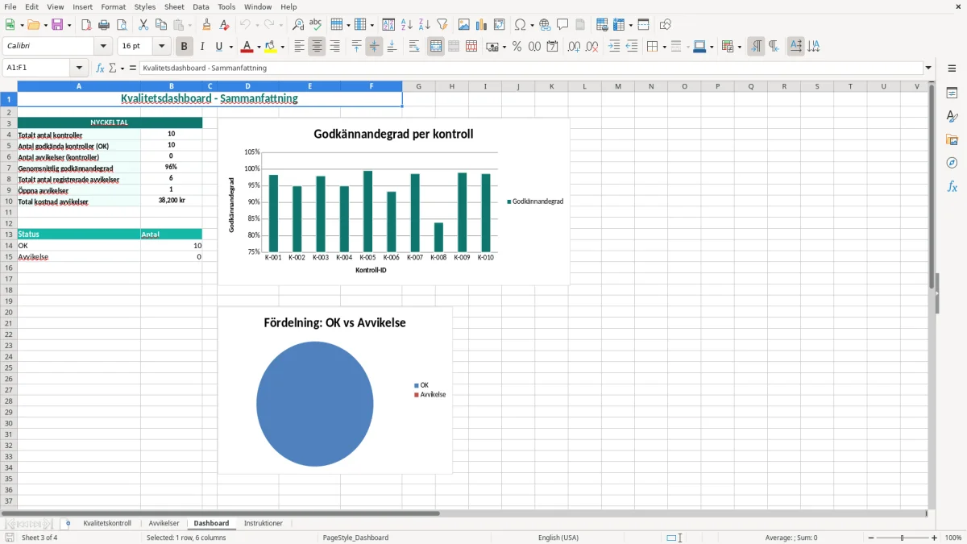Open the Tools menu
This screenshot has height=544, width=967.
click(226, 6)
